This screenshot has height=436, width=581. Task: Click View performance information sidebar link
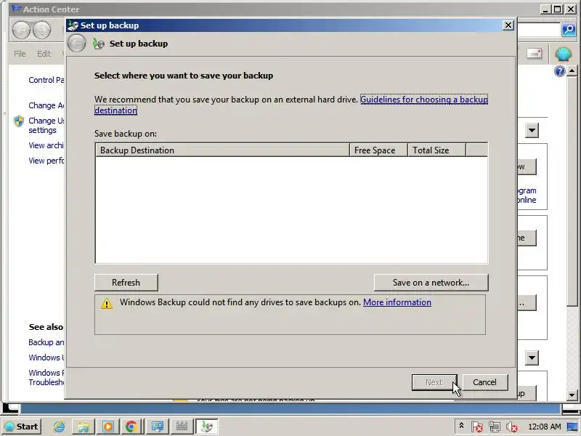tap(46, 161)
